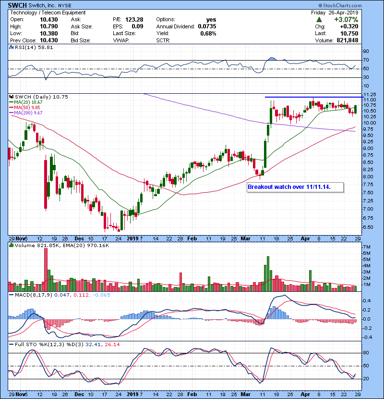Click the NYSE exchange label

64,6
